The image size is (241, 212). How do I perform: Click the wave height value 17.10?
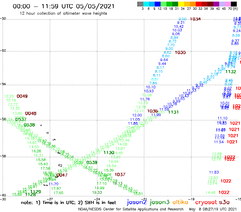coord(102,183)
